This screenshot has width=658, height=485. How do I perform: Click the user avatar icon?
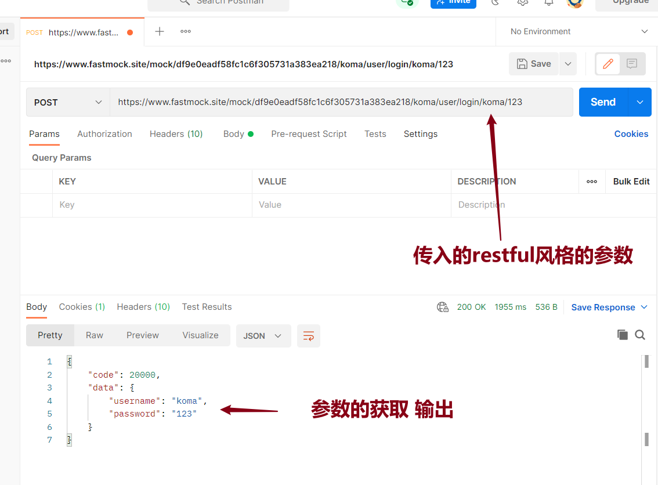[575, 3]
